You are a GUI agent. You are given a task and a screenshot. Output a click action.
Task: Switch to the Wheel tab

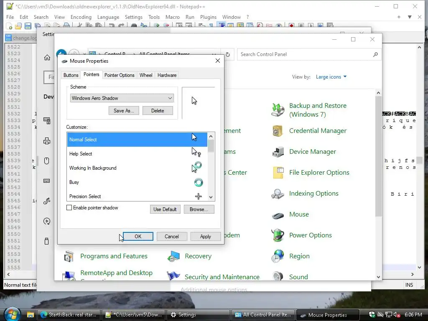(x=146, y=75)
